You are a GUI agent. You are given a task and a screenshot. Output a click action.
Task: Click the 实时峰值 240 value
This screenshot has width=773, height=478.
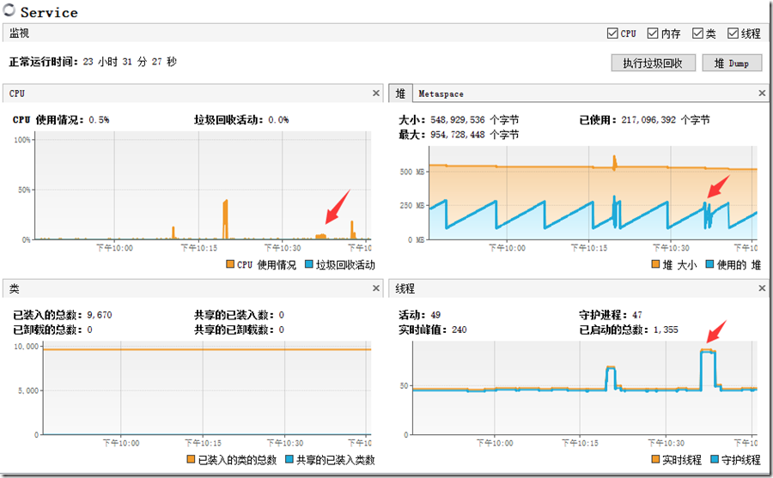pyautogui.click(x=459, y=330)
